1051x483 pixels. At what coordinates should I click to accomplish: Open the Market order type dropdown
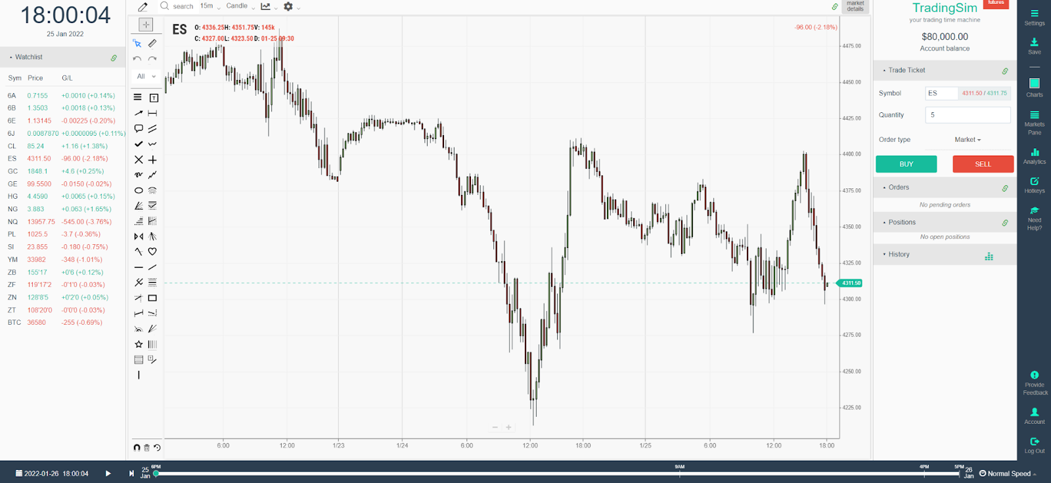968,140
